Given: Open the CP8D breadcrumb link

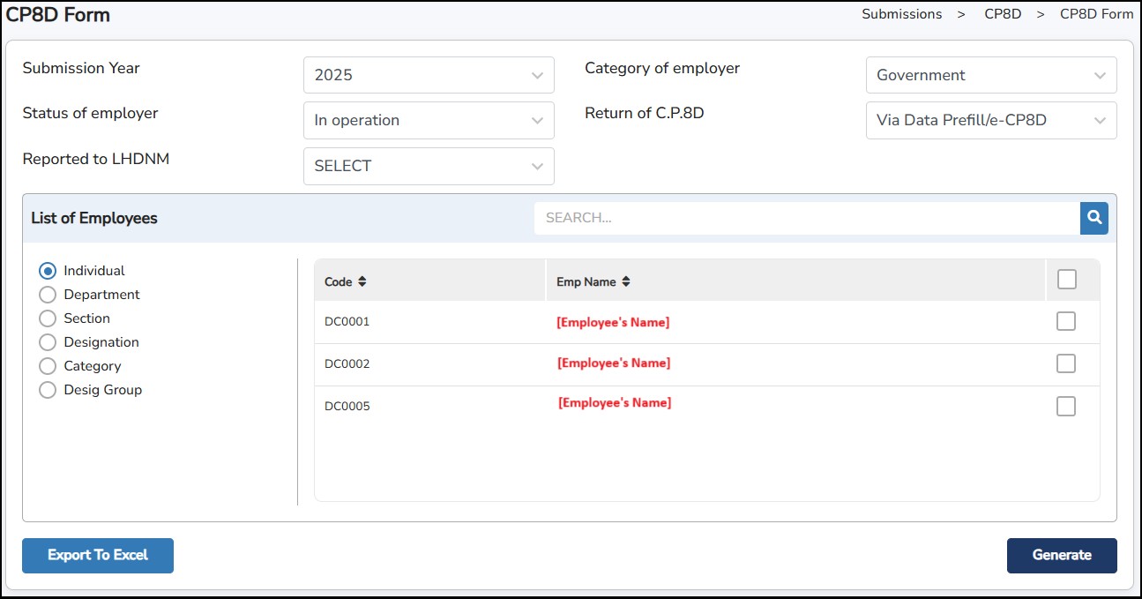Looking at the screenshot, I should pos(1003,14).
